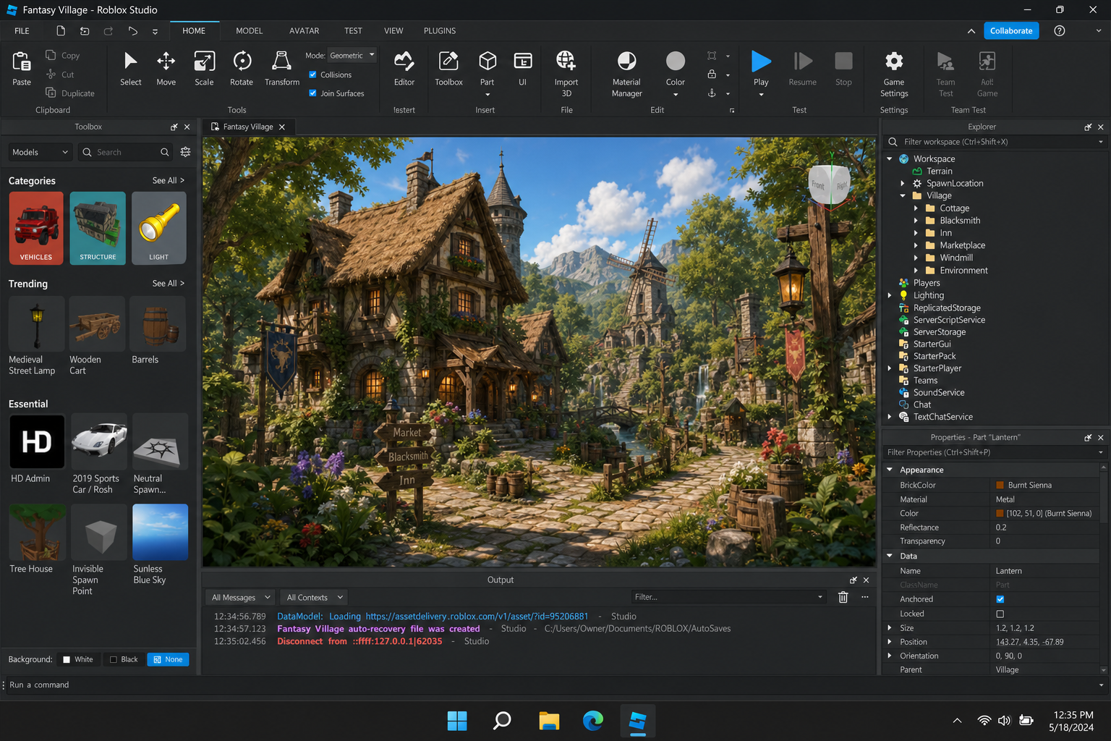The height and width of the screenshot is (741, 1111).
Task: Open the Mode Geometric dropdown
Action: click(352, 56)
